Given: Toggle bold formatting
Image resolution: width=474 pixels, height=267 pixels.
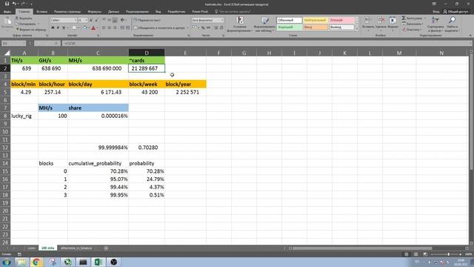Looking at the screenshot, I should pyautogui.click(x=53, y=28).
